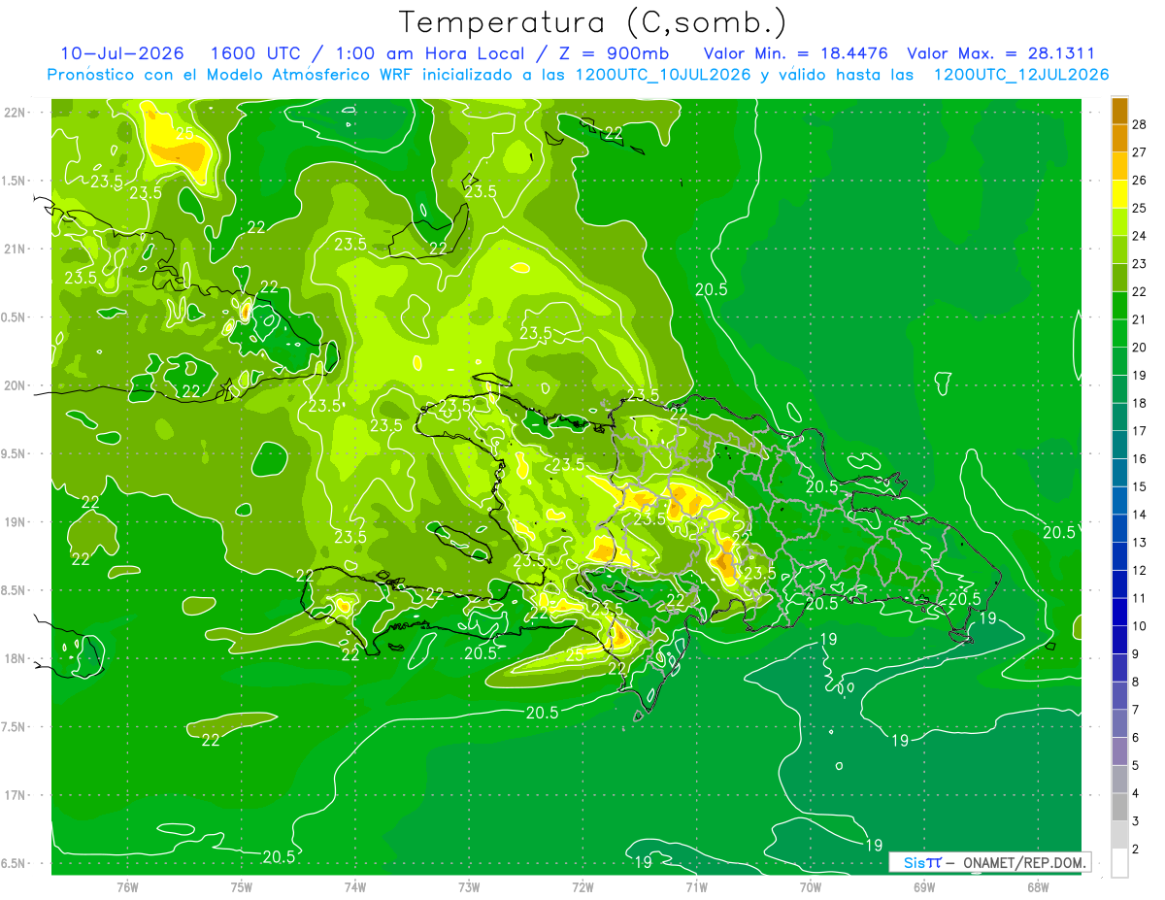Click the 18N latitude axis label

(17, 658)
